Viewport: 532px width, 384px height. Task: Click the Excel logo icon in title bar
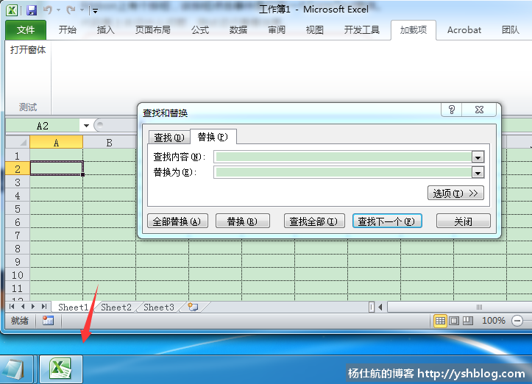(12, 10)
